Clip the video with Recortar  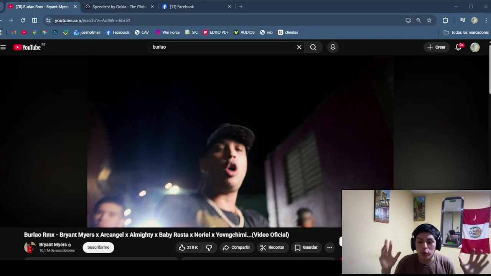pyautogui.click(x=272, y=248)
